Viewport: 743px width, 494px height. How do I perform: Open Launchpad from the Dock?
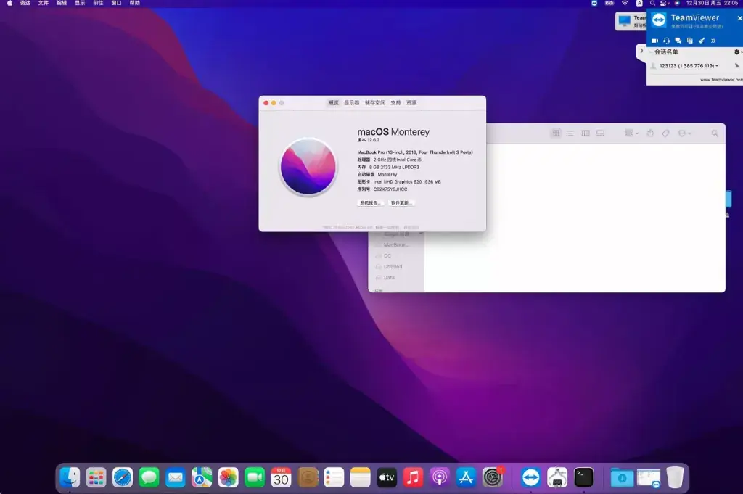coord(97,477)
